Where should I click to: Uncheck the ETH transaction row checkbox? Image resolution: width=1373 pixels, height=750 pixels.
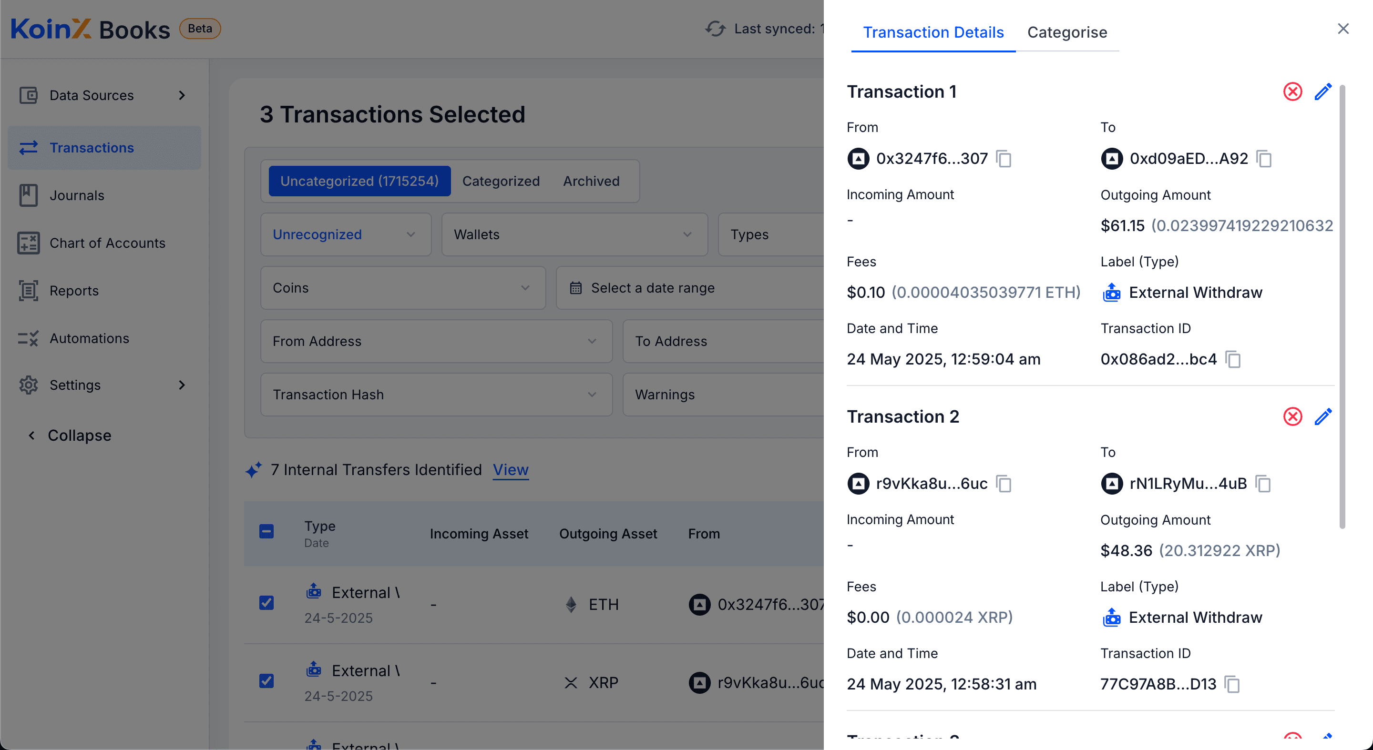(266, 603)
